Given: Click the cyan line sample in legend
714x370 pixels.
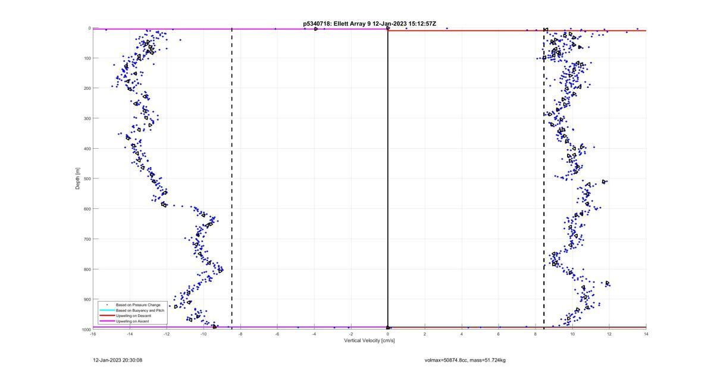Looking at the screenshot, I should tap(107, 311).
